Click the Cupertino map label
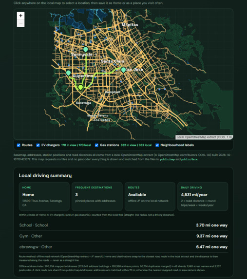The width and height of the screenshot is (247, 279). 83,76
